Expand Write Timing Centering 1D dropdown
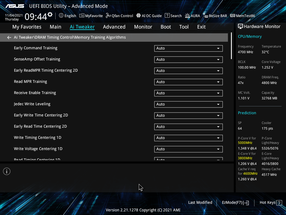286x215 pixels. (189, 138)
